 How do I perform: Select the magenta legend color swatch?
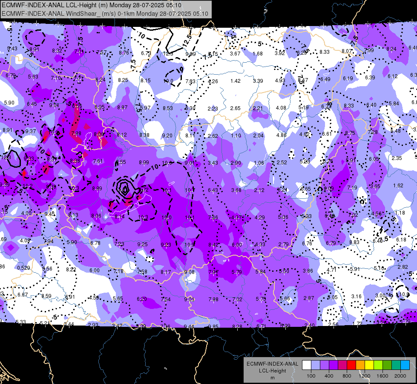click(x=342, y=365)
